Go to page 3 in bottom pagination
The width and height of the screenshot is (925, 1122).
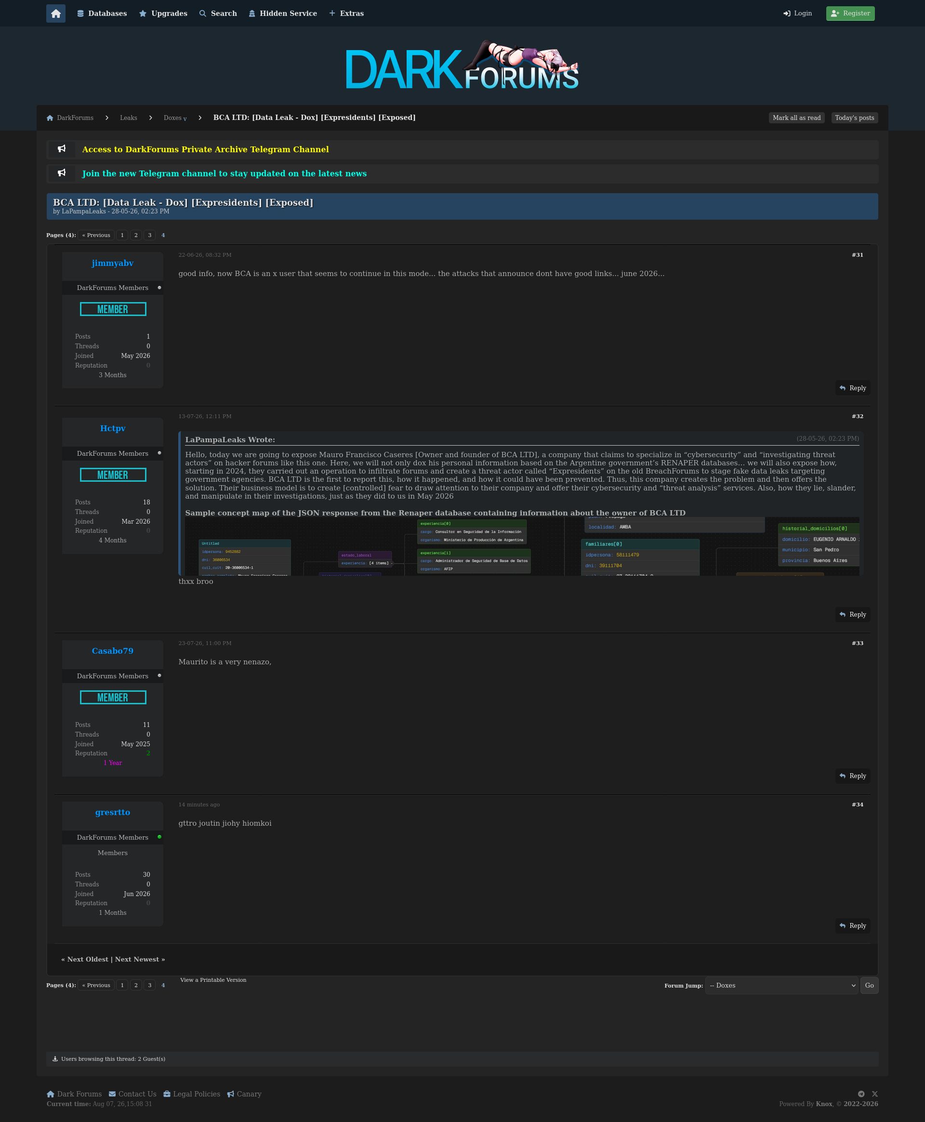150,985
